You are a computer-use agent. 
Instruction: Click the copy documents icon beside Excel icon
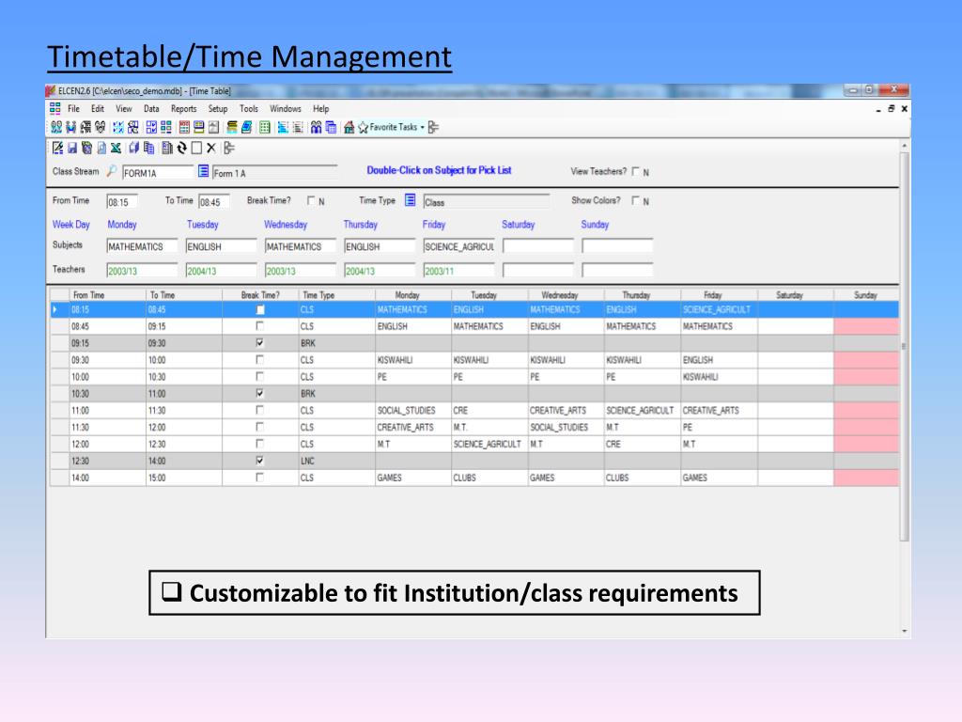(x=149, y=148)
